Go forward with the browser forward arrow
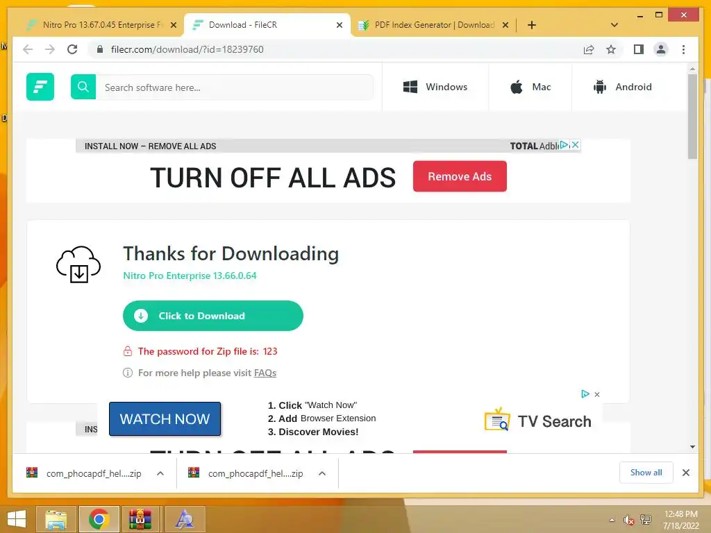 pos(49,49)
